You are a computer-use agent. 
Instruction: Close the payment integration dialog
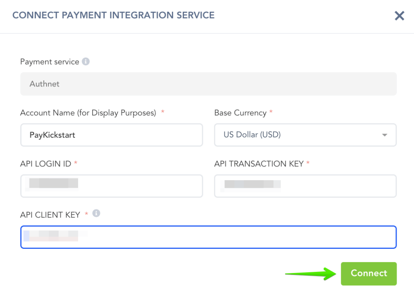coord(399,16)
